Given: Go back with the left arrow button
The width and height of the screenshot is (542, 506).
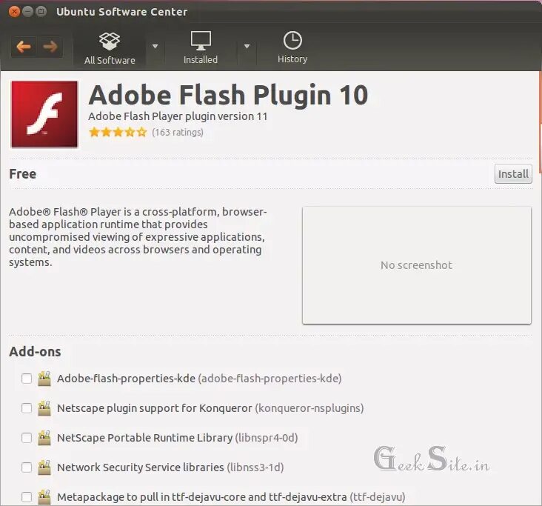Looking at the screenshot, I should click(x=24, y=47).
